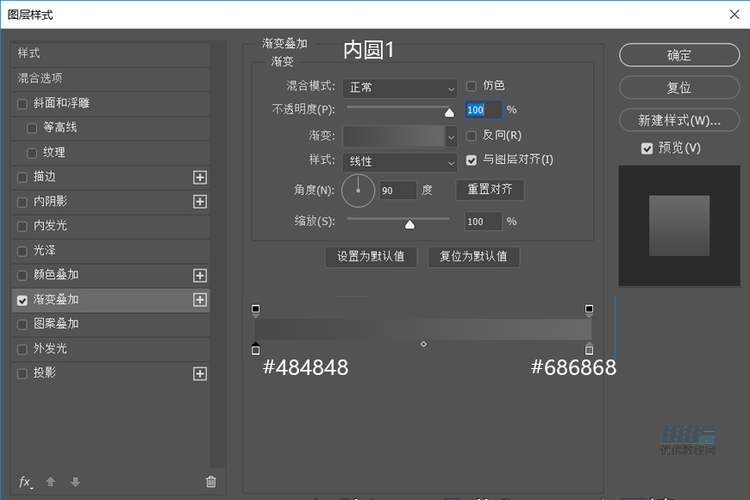The width and height of the screenshot is (750, 500).
Task: Select the #484848 gradient color stop
Action: [x=255, y=349]
